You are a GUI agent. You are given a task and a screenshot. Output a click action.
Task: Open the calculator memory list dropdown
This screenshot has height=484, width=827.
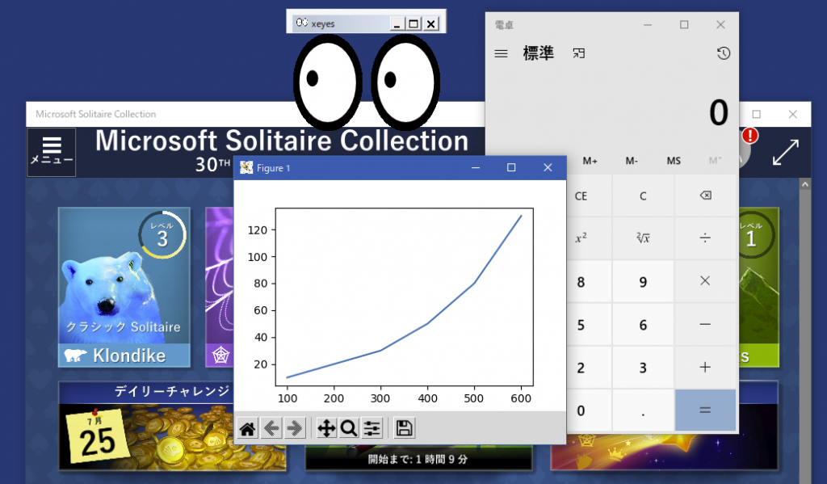point(715,161)
